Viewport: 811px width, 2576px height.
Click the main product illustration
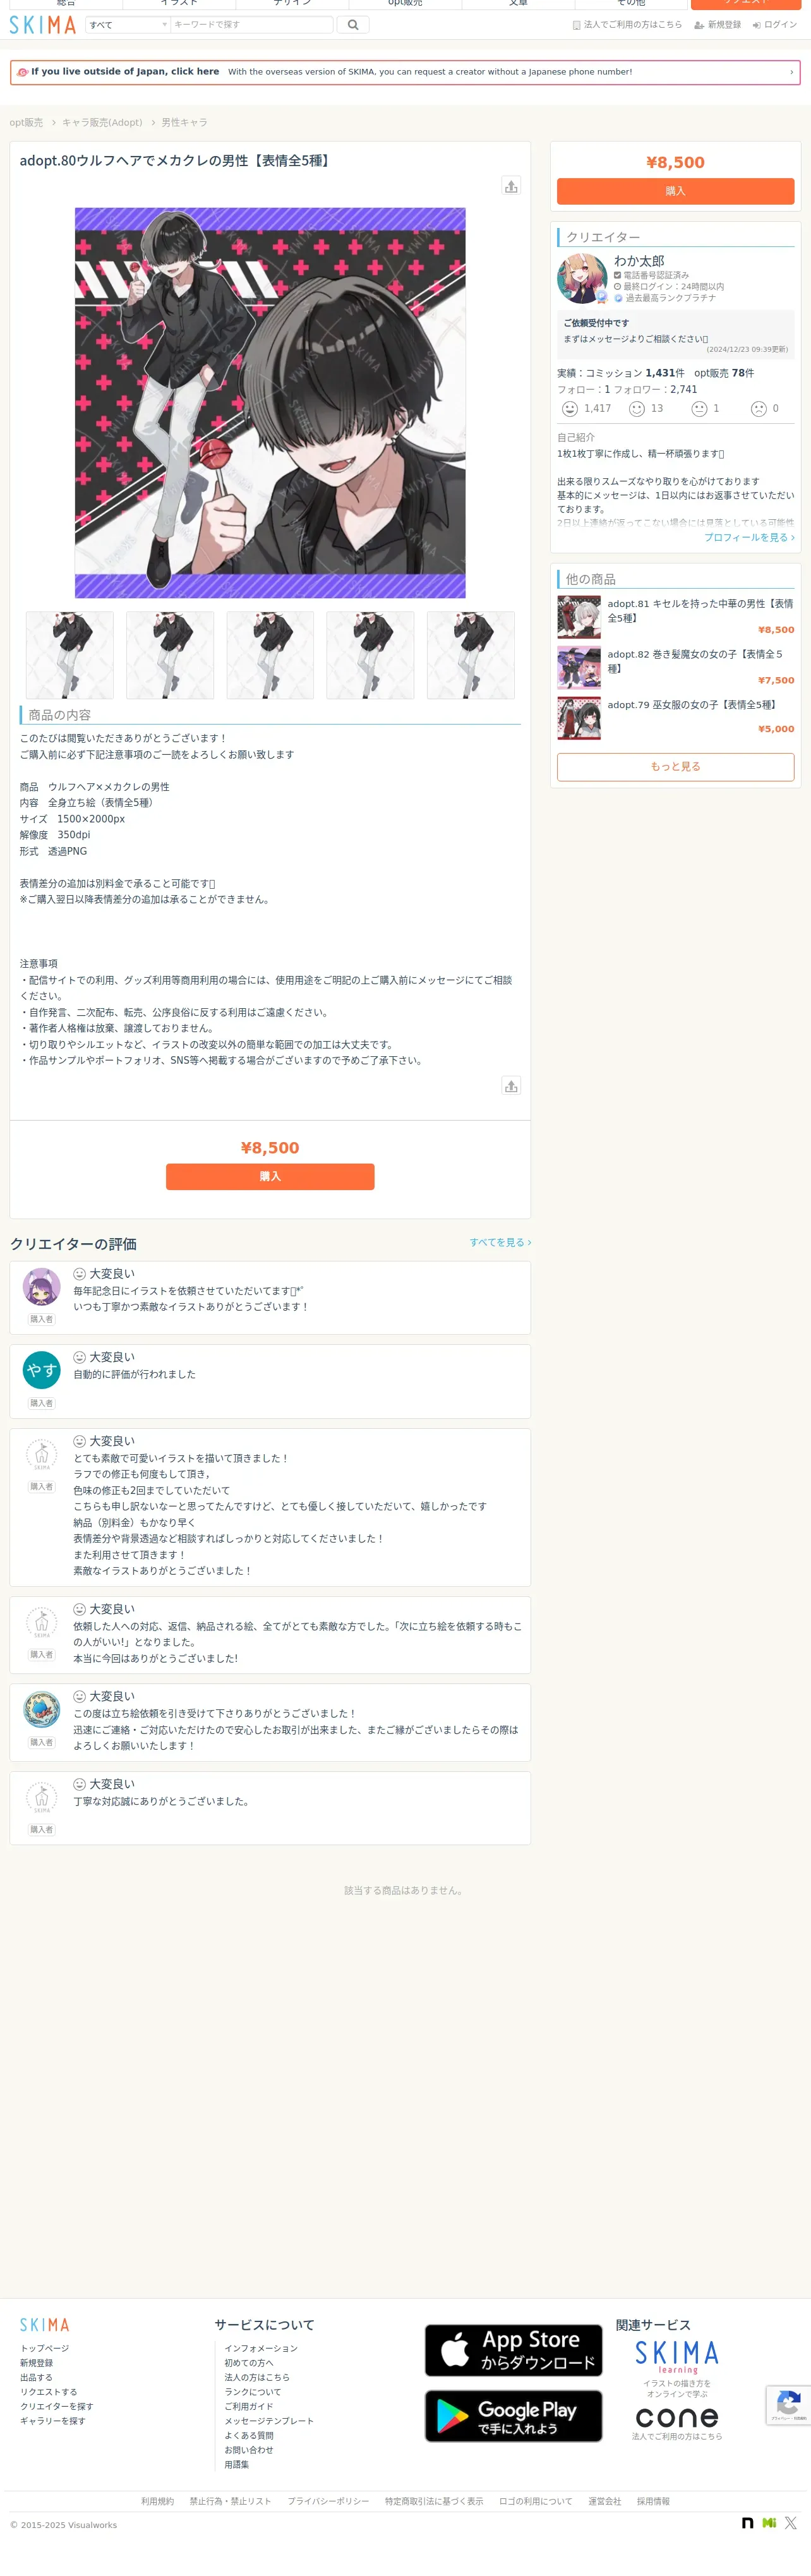coord(270,403)
